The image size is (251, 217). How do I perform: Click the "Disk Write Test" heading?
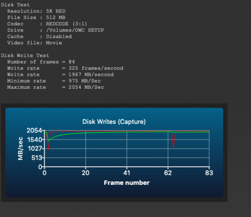[x=25, y=55]
